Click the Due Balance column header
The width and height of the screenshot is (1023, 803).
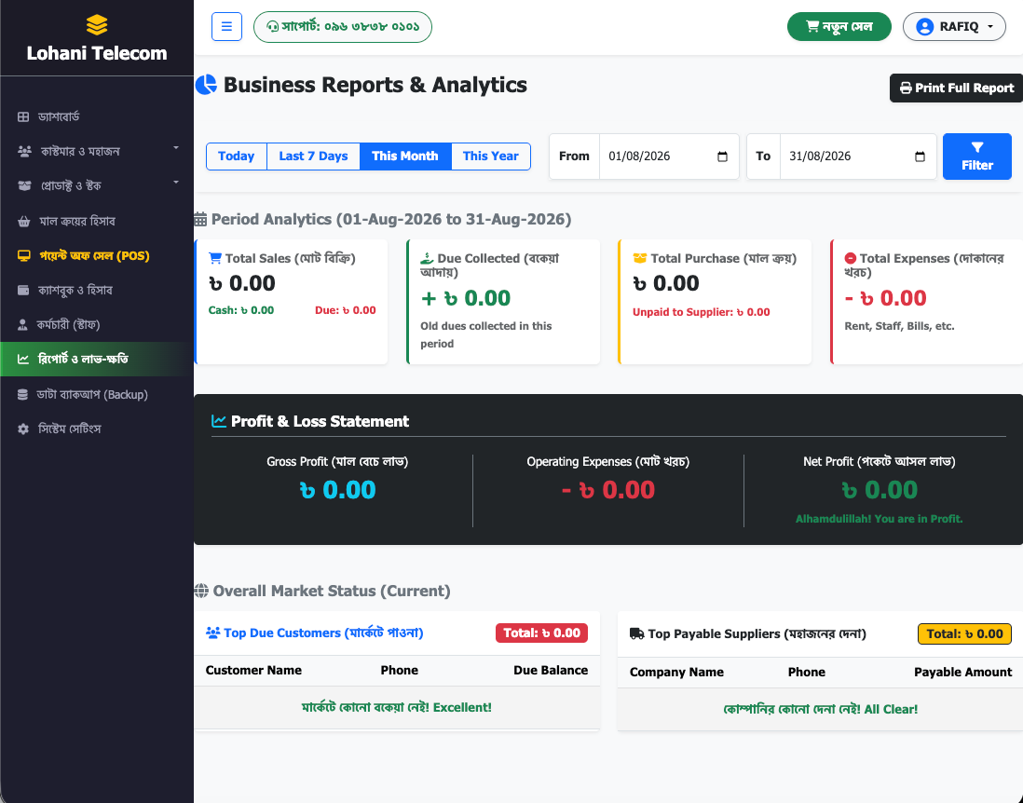(x=550, y=671)
